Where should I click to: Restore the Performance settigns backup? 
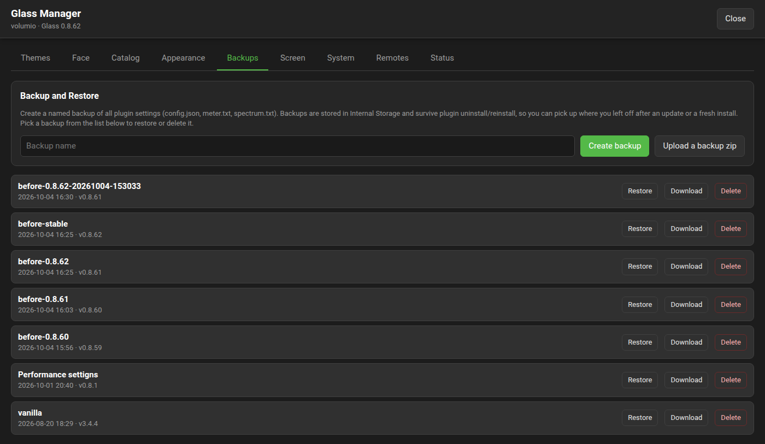coord(640,380)
